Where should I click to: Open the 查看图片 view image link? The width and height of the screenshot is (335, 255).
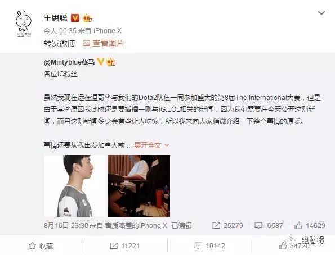[x=108, y=43]
